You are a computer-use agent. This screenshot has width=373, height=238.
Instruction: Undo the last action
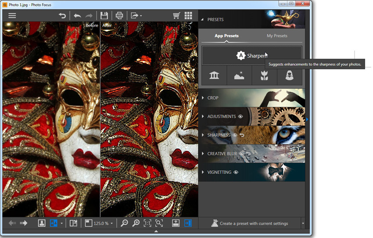[77, 16]
